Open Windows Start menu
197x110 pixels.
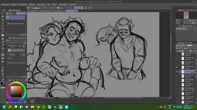pyautogui.click(x=4, y=107)
